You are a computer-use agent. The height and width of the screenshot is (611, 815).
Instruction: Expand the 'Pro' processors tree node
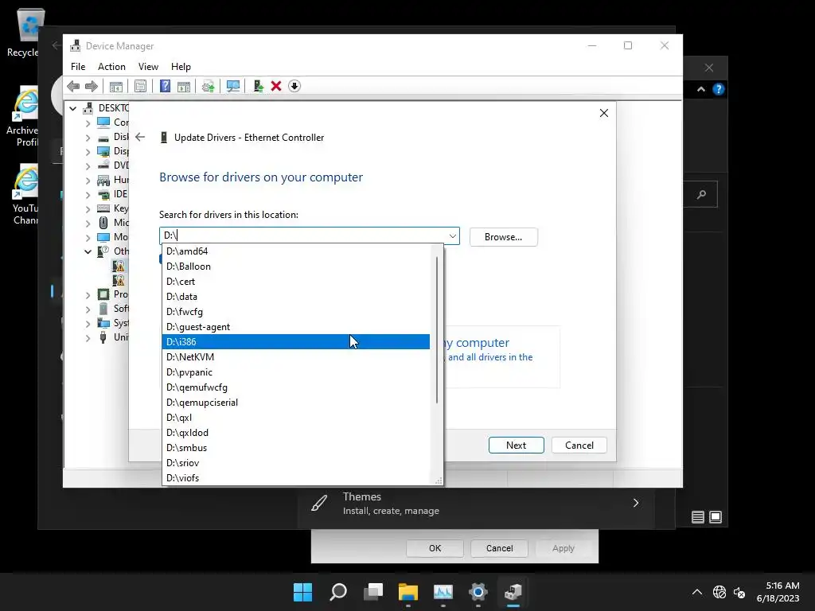coord(88,295)
